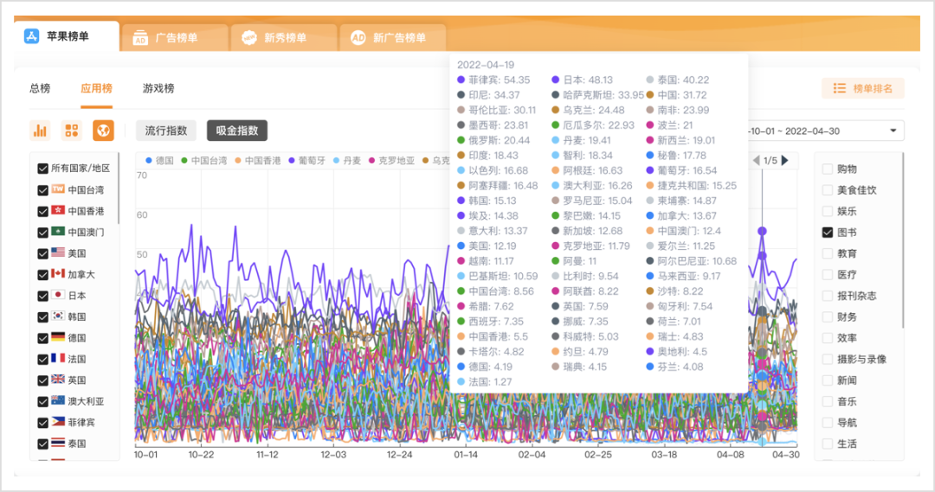Click the 澳大利亚 flag icon
Viewport: 935px width, 492px height.
(x=58, y=401)
